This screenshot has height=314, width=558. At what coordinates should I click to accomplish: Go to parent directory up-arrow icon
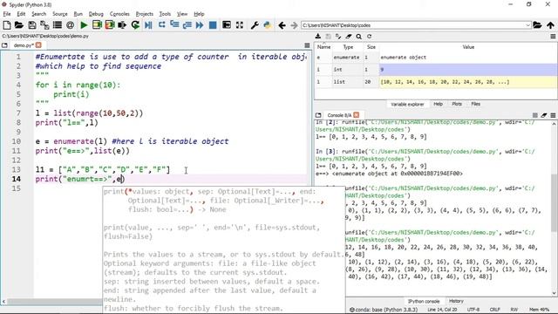[x=550, y=25]
